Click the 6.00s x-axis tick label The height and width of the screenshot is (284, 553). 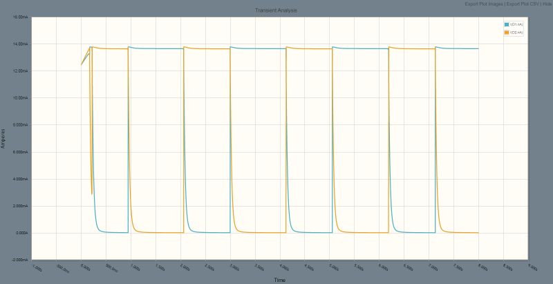point(384,267)
